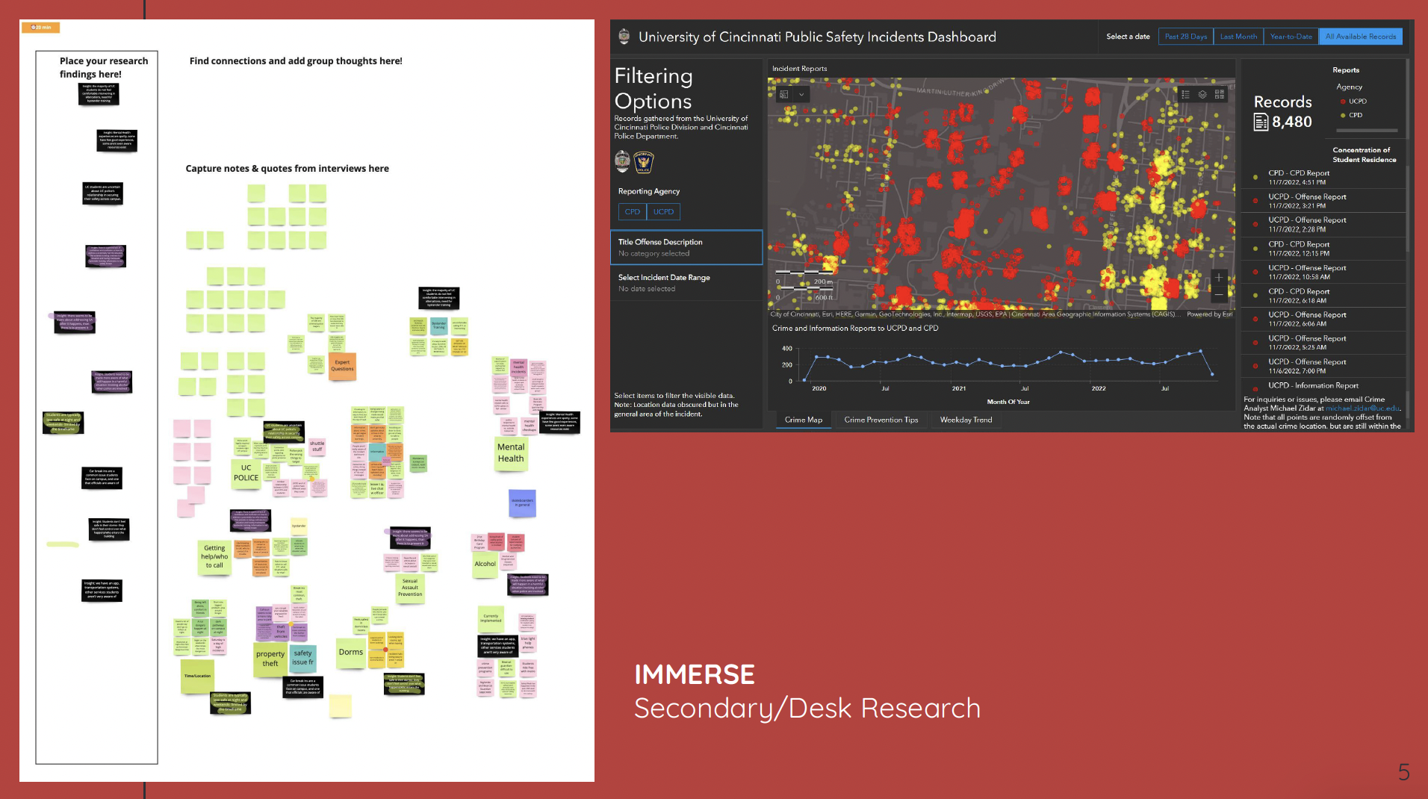This screenshot has height=799, width=1428.
Task: Select UCPD Offense Report from 11/7/2022, 6:06 AM
Action: point(1323,320)
